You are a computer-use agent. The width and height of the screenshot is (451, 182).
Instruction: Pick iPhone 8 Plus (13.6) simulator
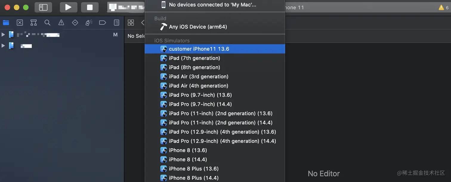[x=194, y=169]
